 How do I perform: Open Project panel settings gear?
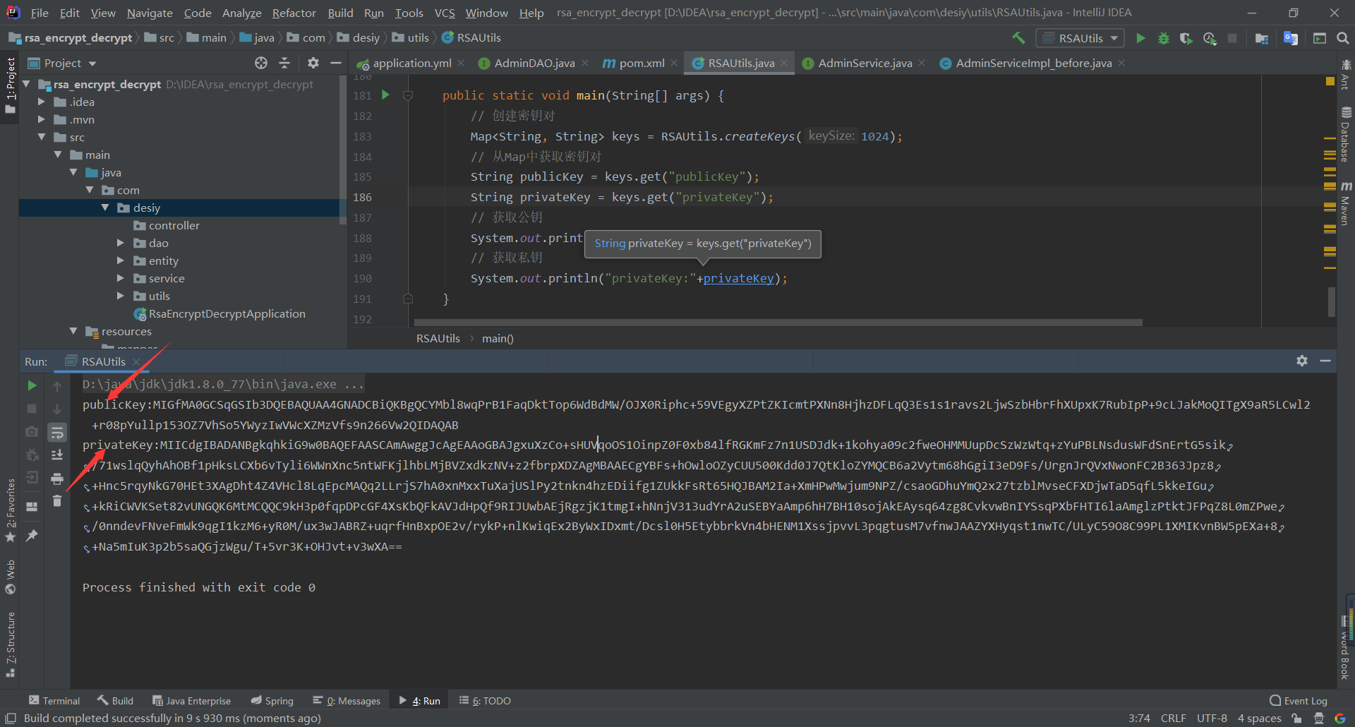click(313, 63)
